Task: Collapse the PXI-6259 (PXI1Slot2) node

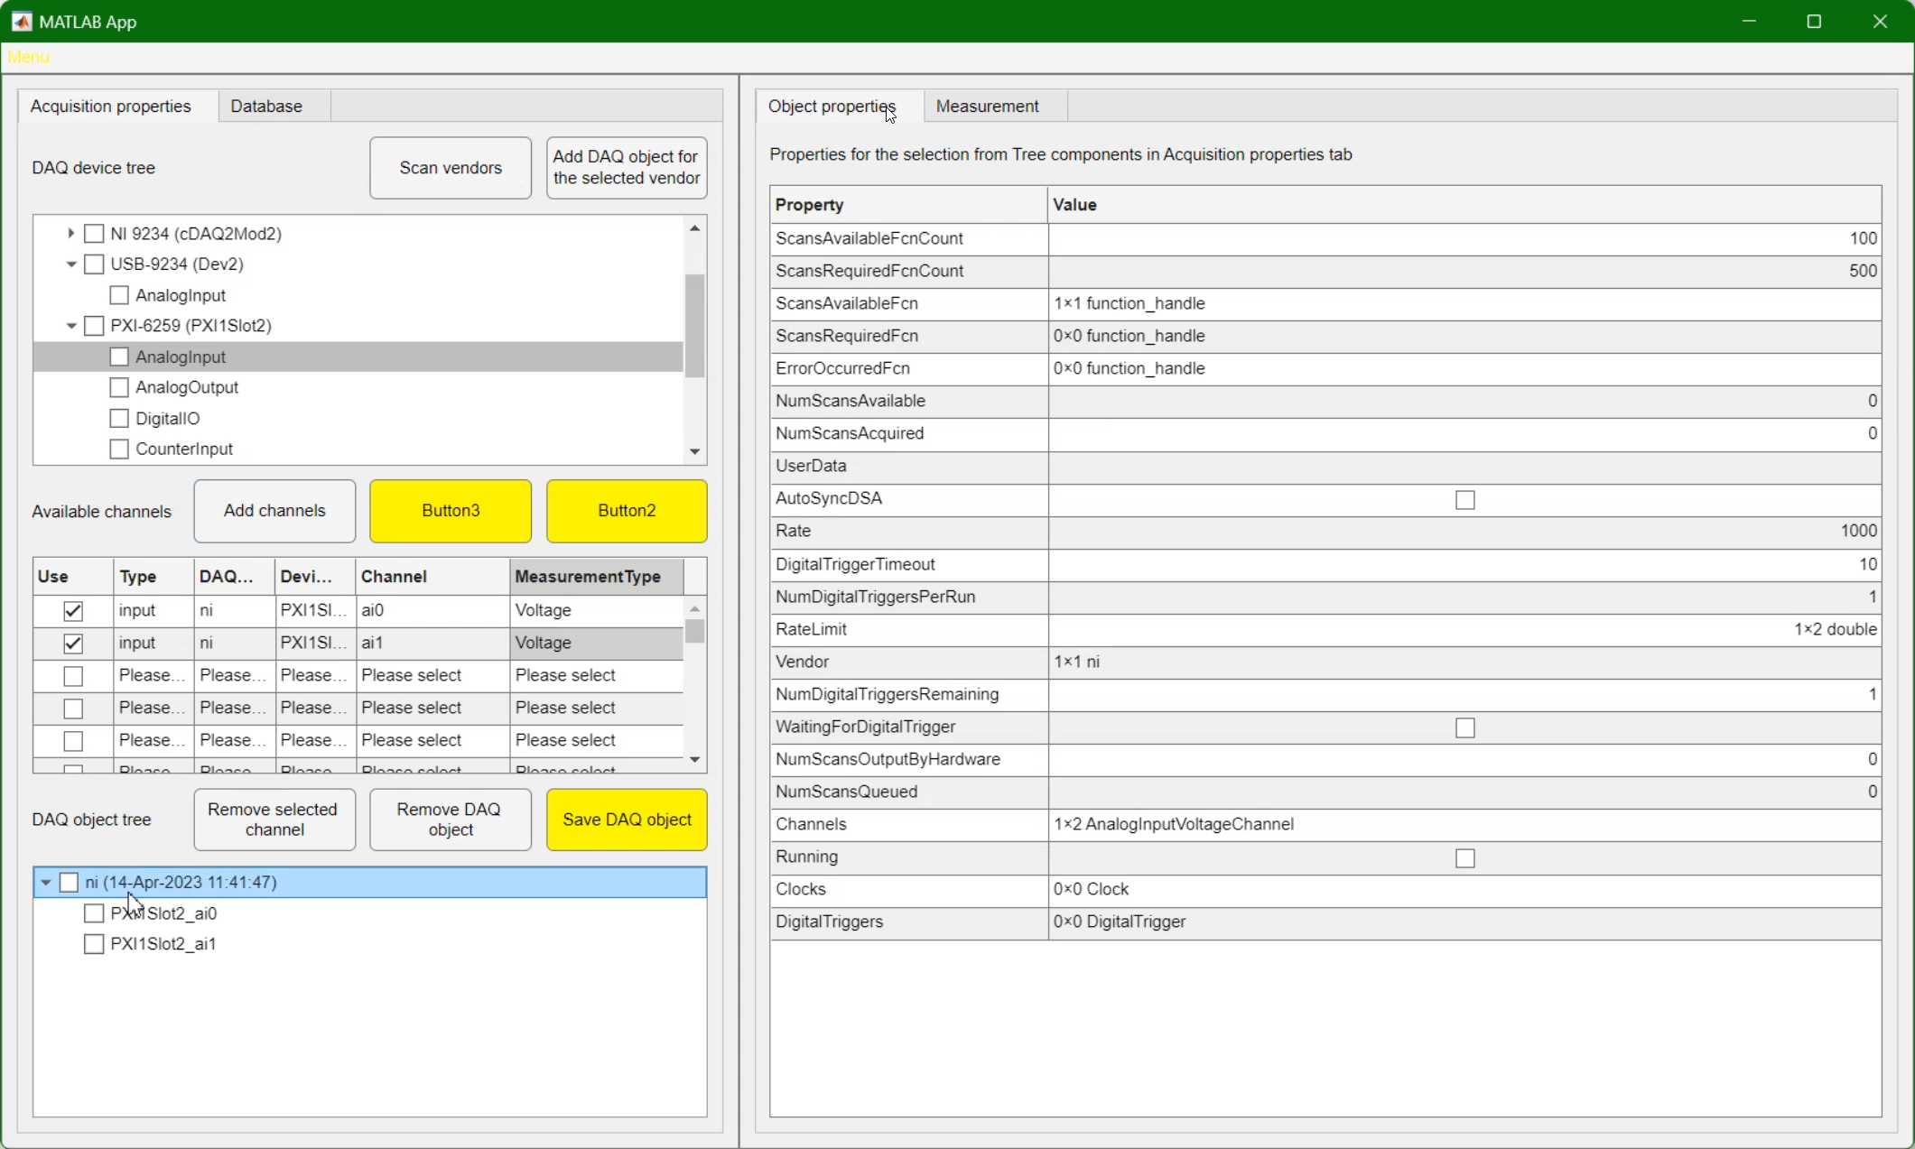Action: point(70,326)
